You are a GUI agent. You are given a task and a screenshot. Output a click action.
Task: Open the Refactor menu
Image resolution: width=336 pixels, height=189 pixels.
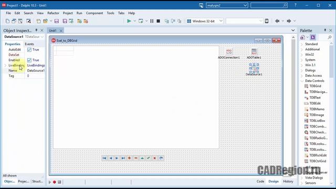(x=53, y=13)
